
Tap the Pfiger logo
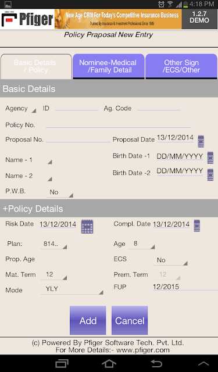(27, 19)
